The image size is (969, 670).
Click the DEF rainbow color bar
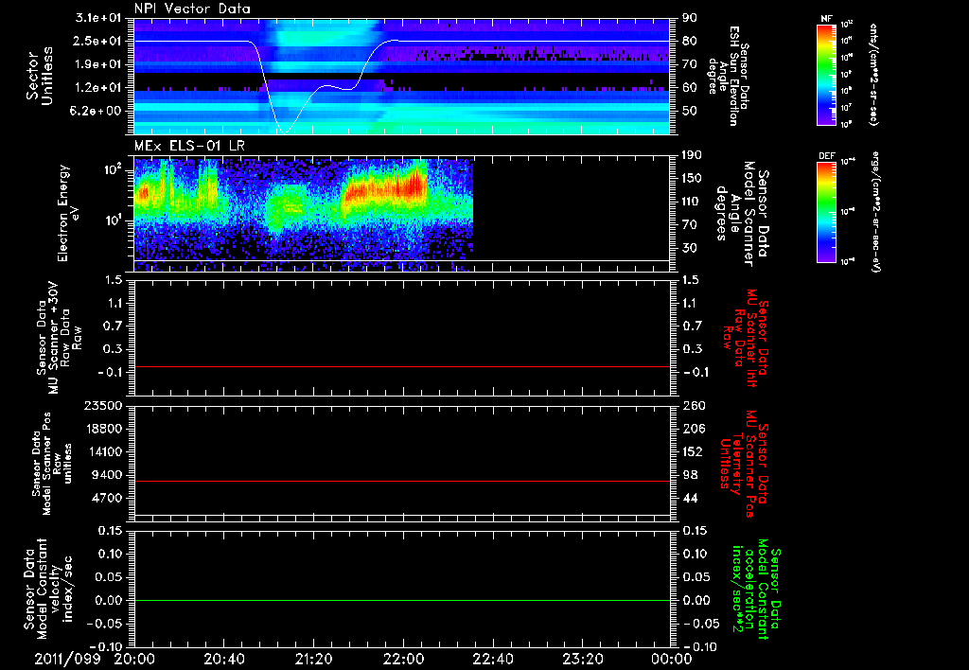[x=827, y=212]
